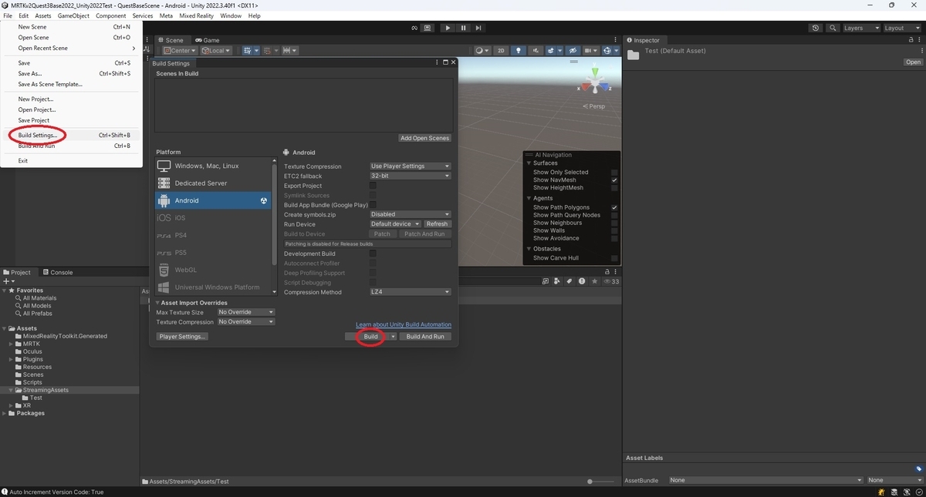Image resolution: width=926 pixels, height=497 pixels.
Task: Click the Build Settings window options kebab
Action: 437,62
